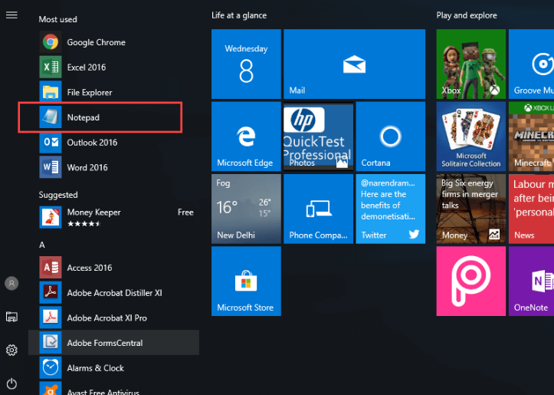Click the 'Most used' section heading
The height and width of the screenshot is (395, 554).
point(58,19)
